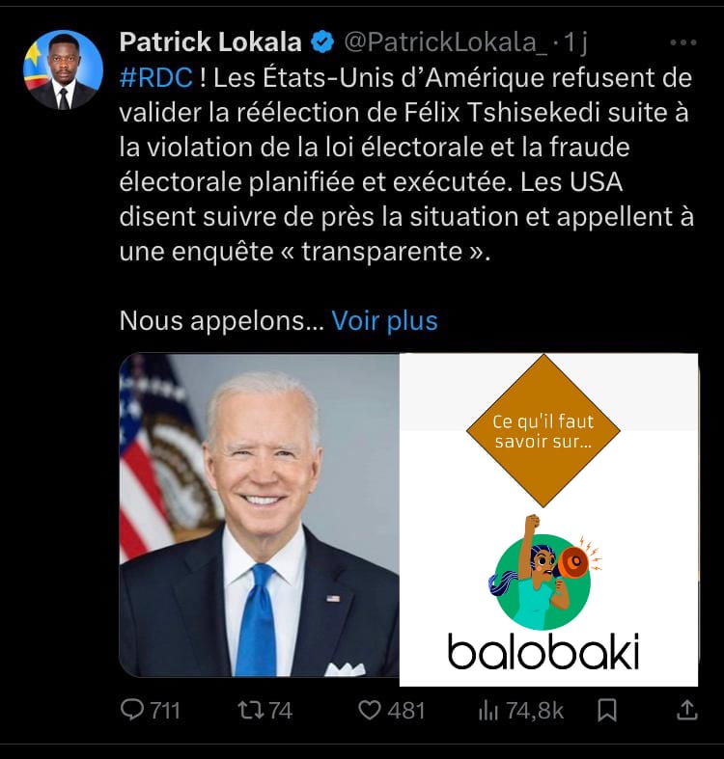Open the attached portrait photo
The width and height of the screenshot is (724, 759).
coord(260,515)
